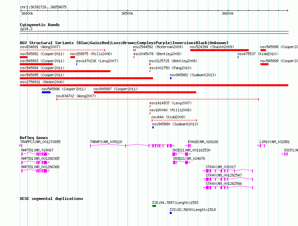Image resolution: width=298 pixels, height=226 pixels.
Task: Select variant esv2125715 (Bentley2008)
Action: [173, 61]
